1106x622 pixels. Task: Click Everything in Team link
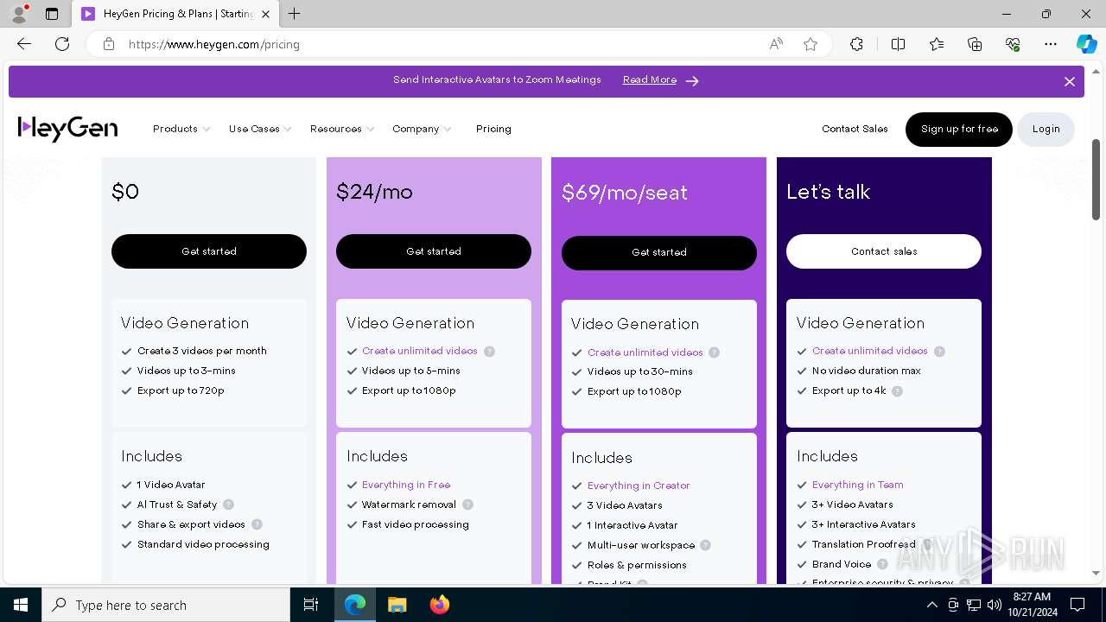tap(858, 485)
